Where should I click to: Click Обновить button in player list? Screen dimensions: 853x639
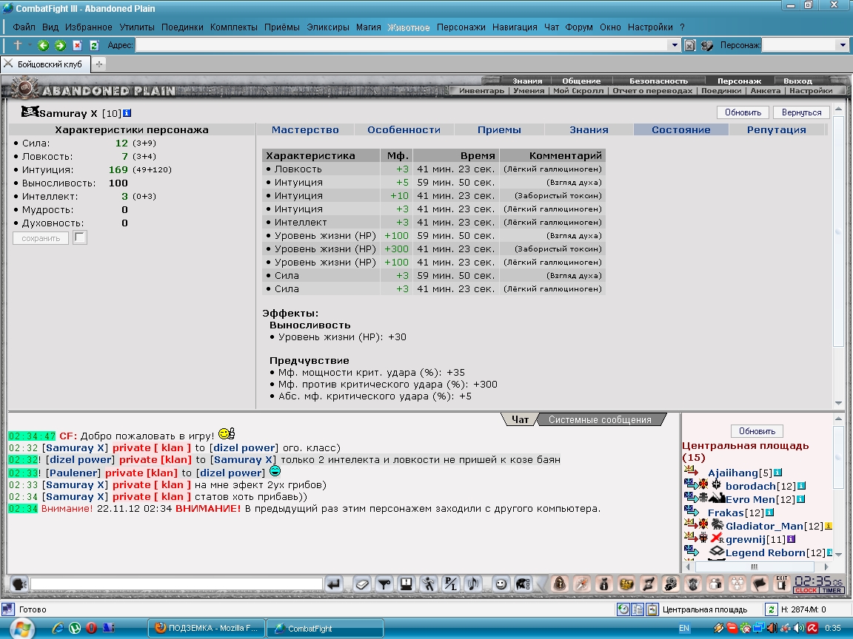pos(757,431)
